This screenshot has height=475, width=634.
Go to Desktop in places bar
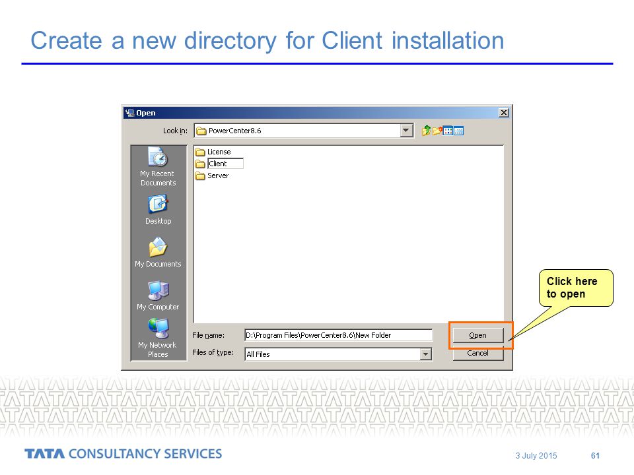pyautogui.click(x=158, y=210)
